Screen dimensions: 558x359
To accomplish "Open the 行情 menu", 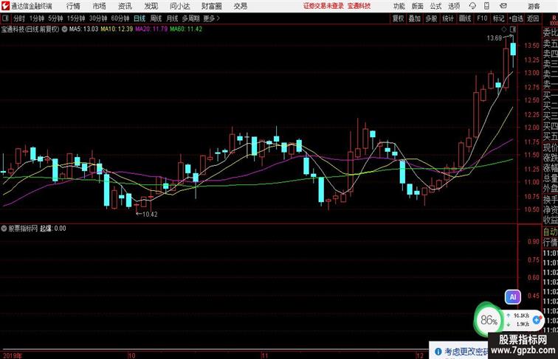I will [73, 6].
